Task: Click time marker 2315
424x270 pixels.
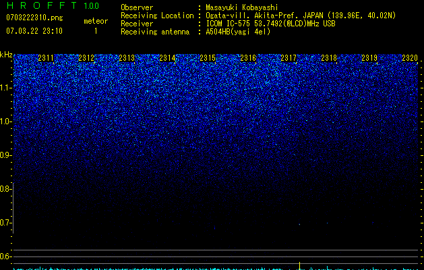Action: pos(208,58)
